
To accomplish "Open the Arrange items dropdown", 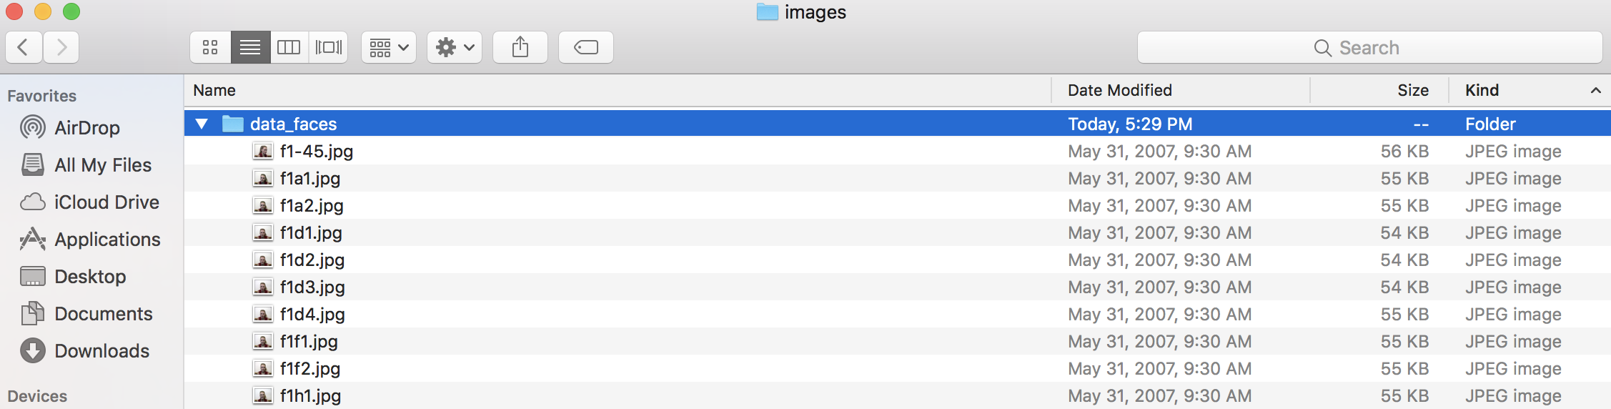I will pyautogui.click(x=389, y=47).
